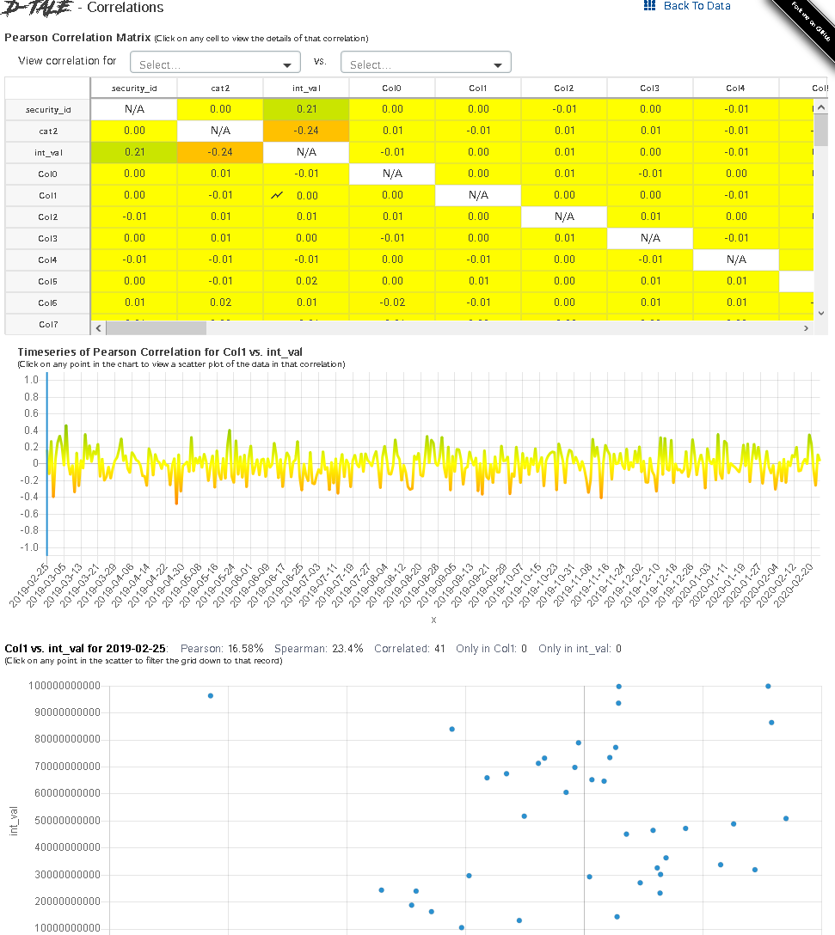The height and width of the screenshot is (935, 835).
Task: Click the second dropdown's arrow chevron
Action: point(498,65)
